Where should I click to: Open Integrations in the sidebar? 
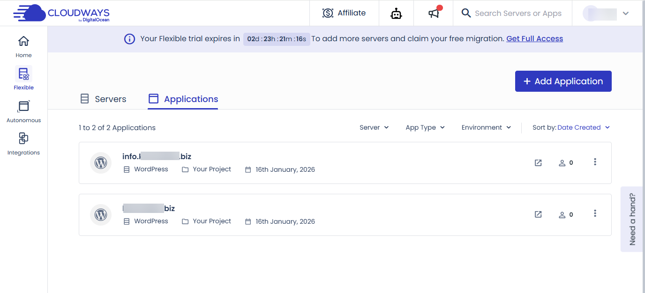point(23,144)
